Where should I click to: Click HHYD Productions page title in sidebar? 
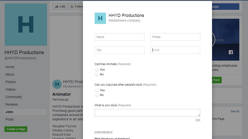[x=24, y=52]
